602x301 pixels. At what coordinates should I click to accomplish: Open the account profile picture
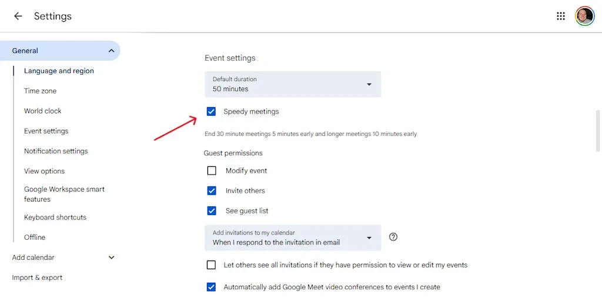(584, 16)
